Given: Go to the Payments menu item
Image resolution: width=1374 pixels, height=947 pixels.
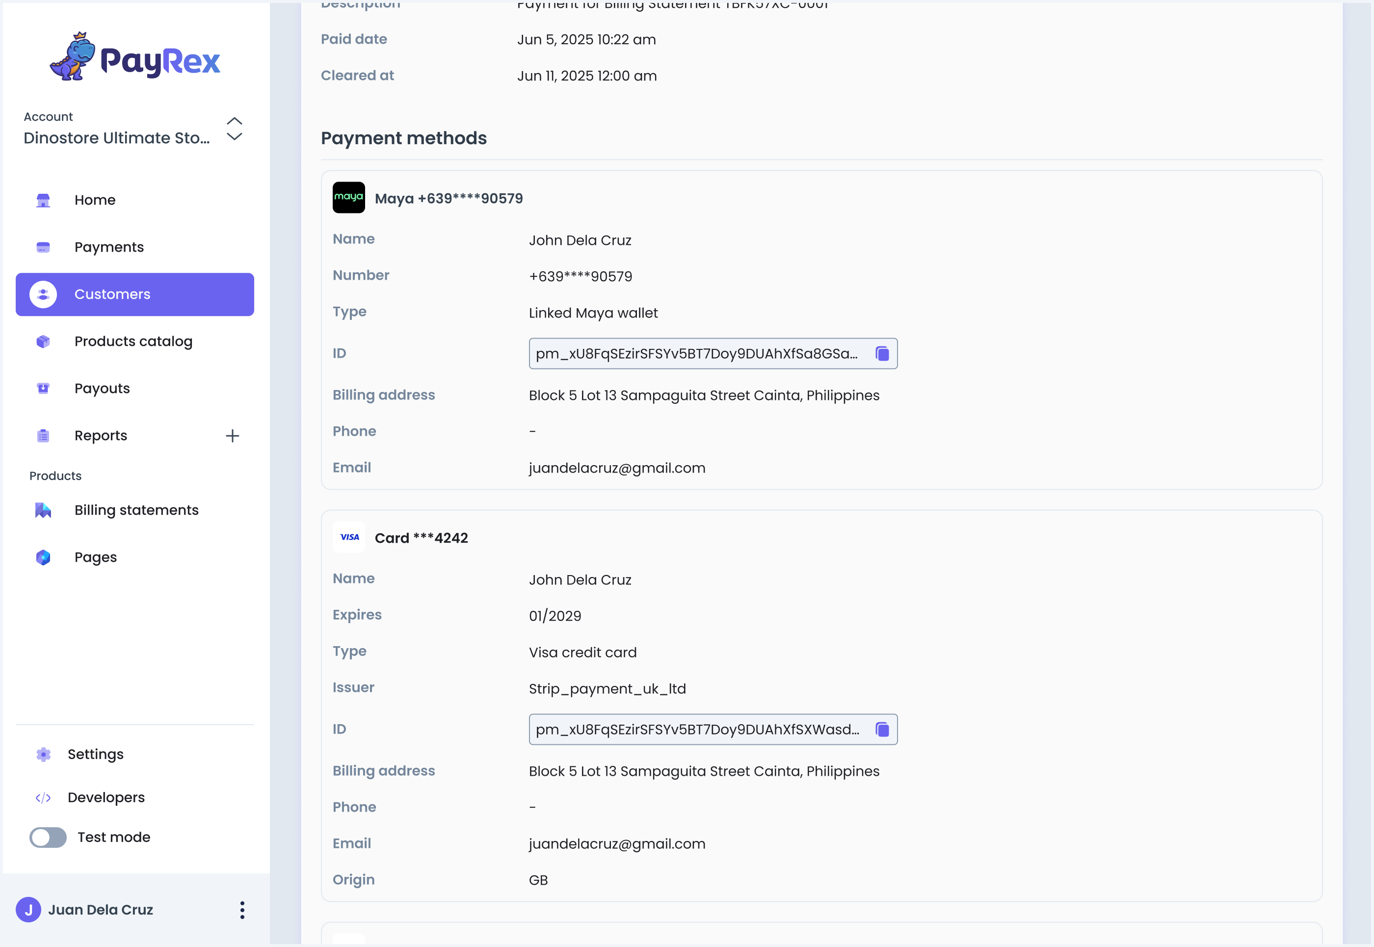Looking at the screenshot, I should click(109, 247).
